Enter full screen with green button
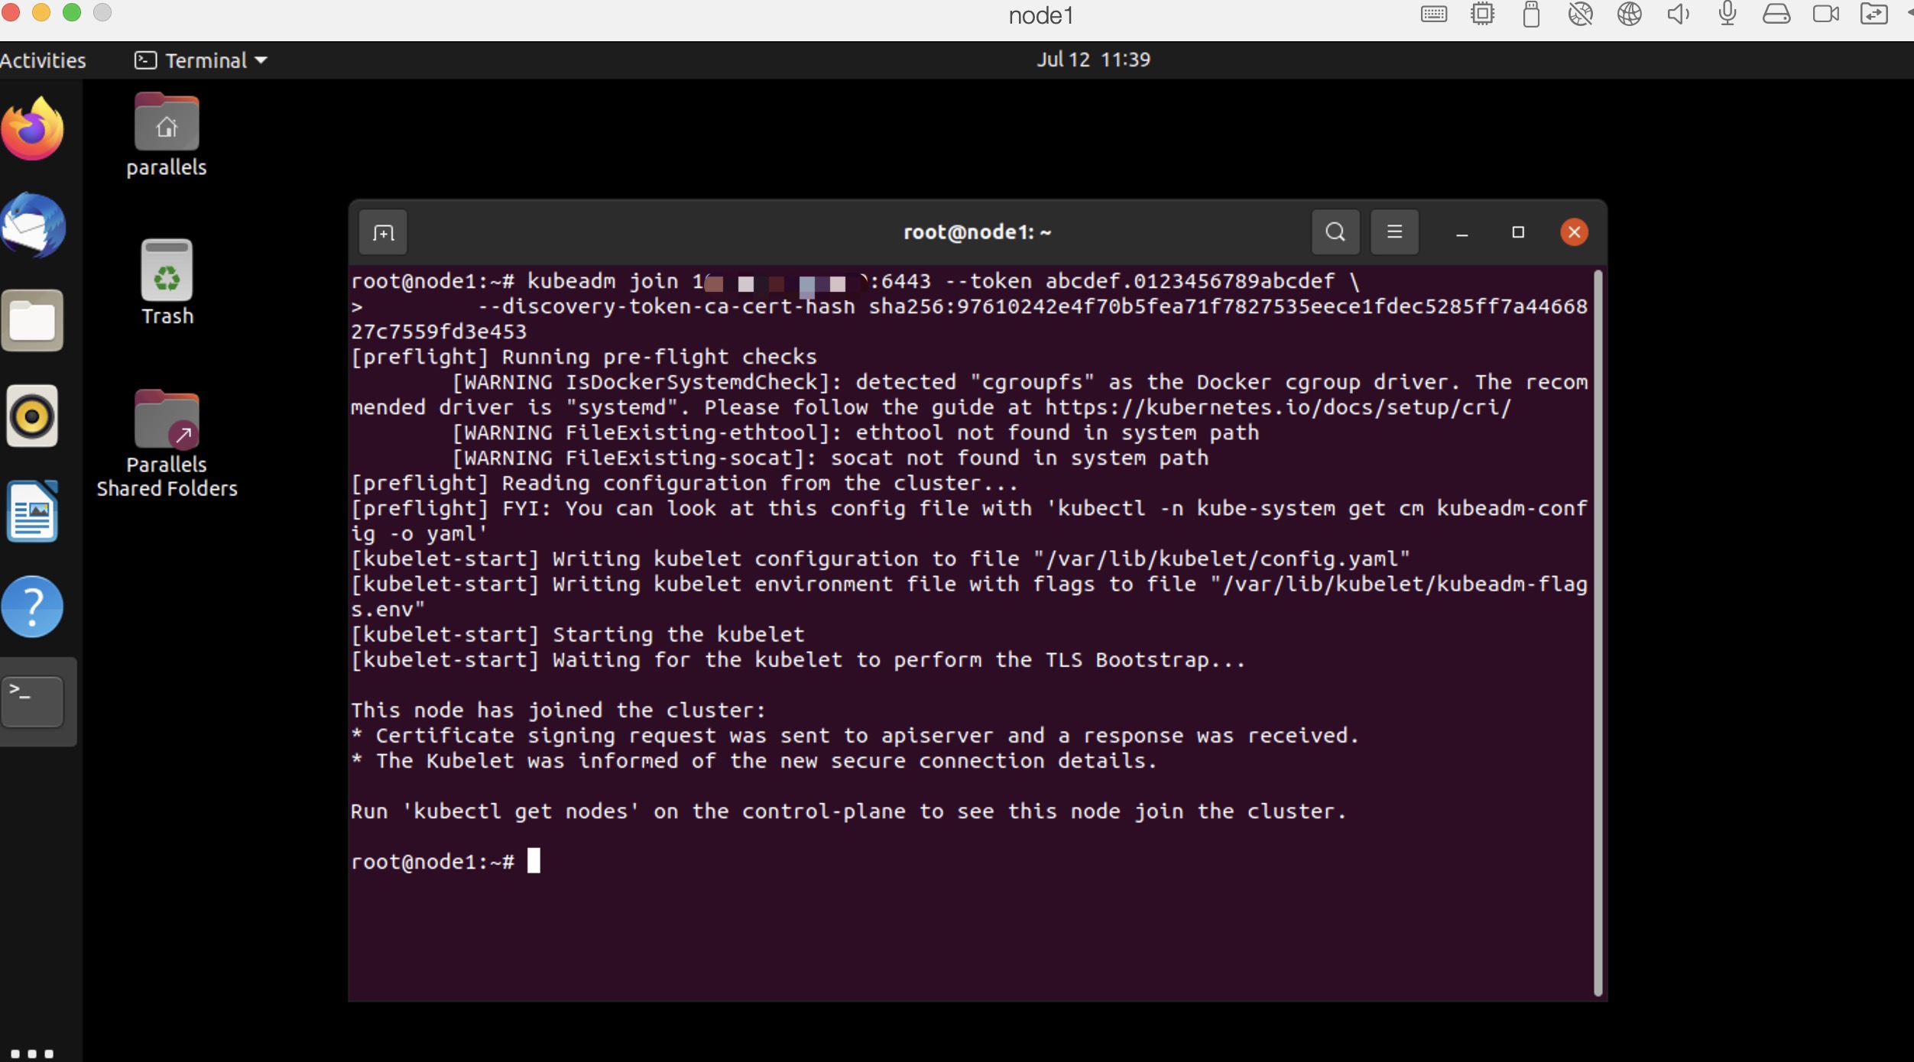Screen dimensions: 1914x1062 click(72, 12)
